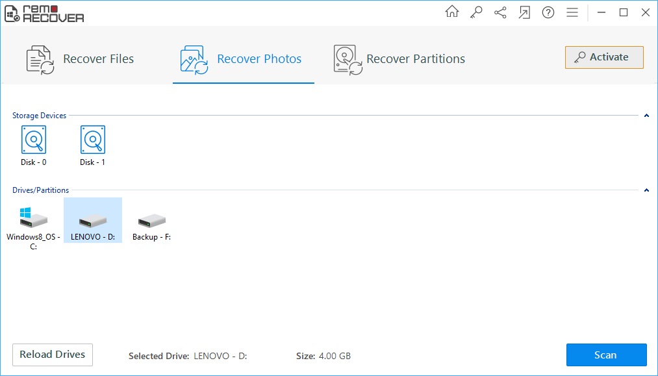
Task: Click the Remo Recover logo
Action: pyautogui.click(x=44, y=13)
